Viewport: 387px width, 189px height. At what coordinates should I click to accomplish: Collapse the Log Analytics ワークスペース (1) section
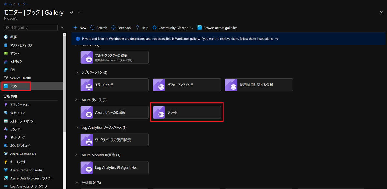77,127
